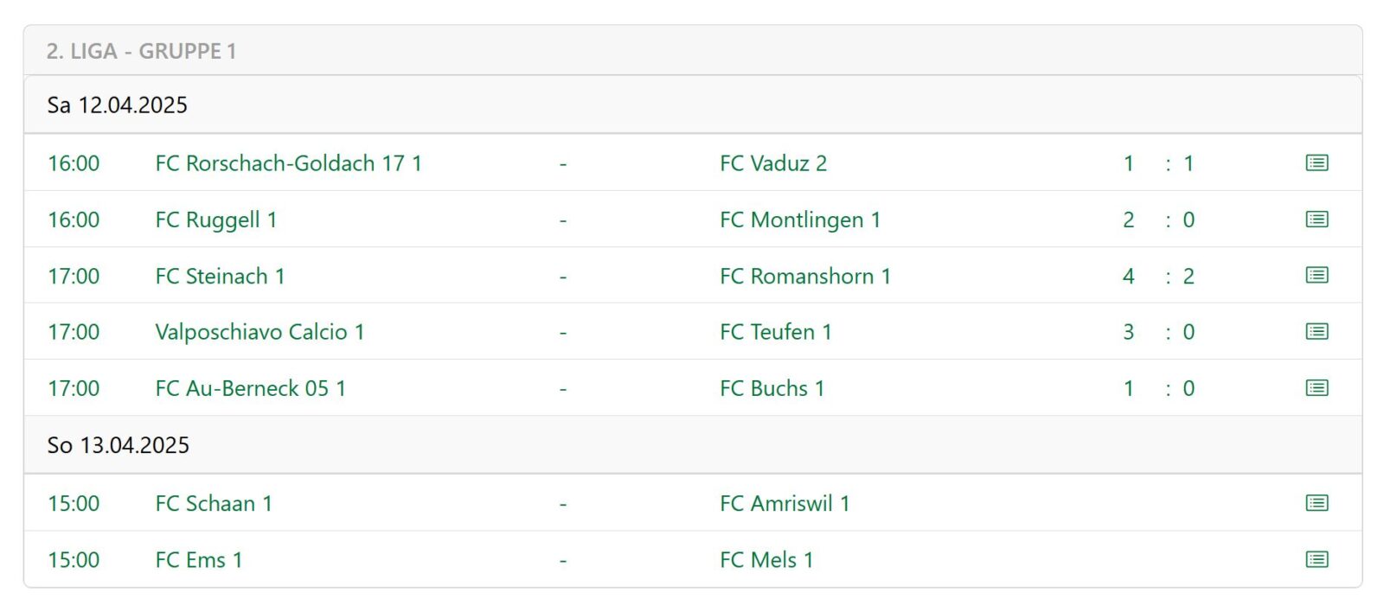Click FC Romanshorn 1 team name
The width and height of the screenshot is (1384, 612).
point(804,276)
